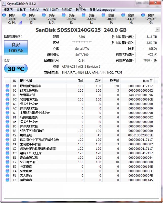Click the 良好 100 % health status button
This screenshot has width=163, height=203.
[x=16, y=47]
